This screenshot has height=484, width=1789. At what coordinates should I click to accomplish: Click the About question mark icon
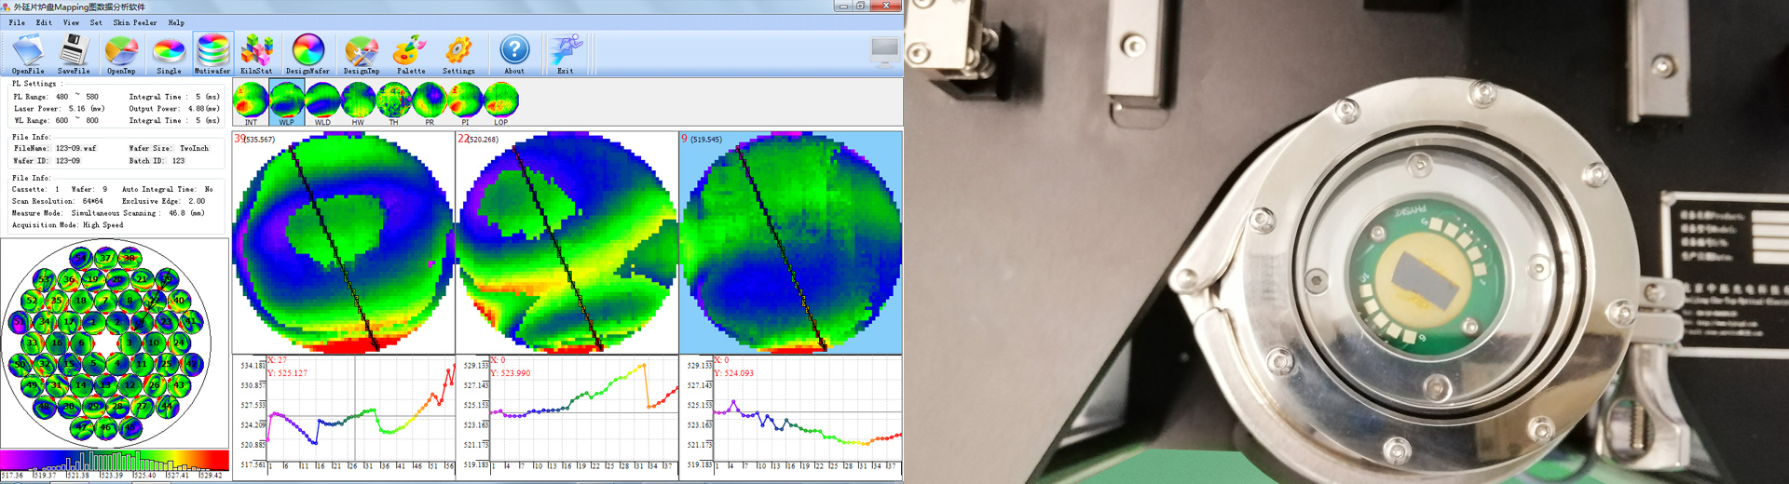[514, 52]
